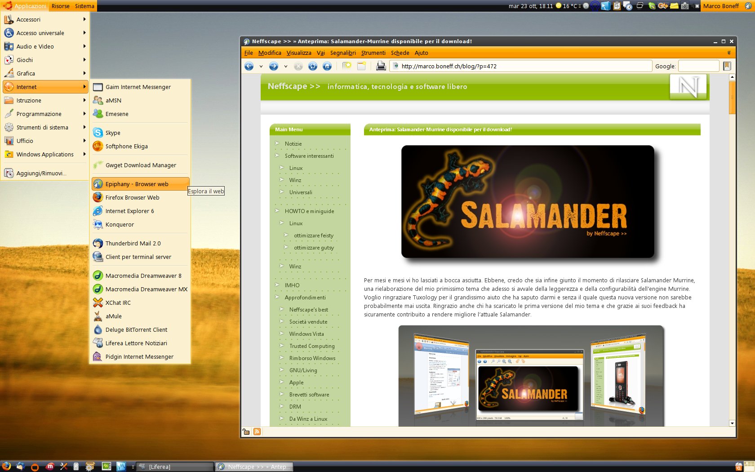Click the Neffscape >> header title link
This screenshot has width=755, height=472.
tap(294, 86)
